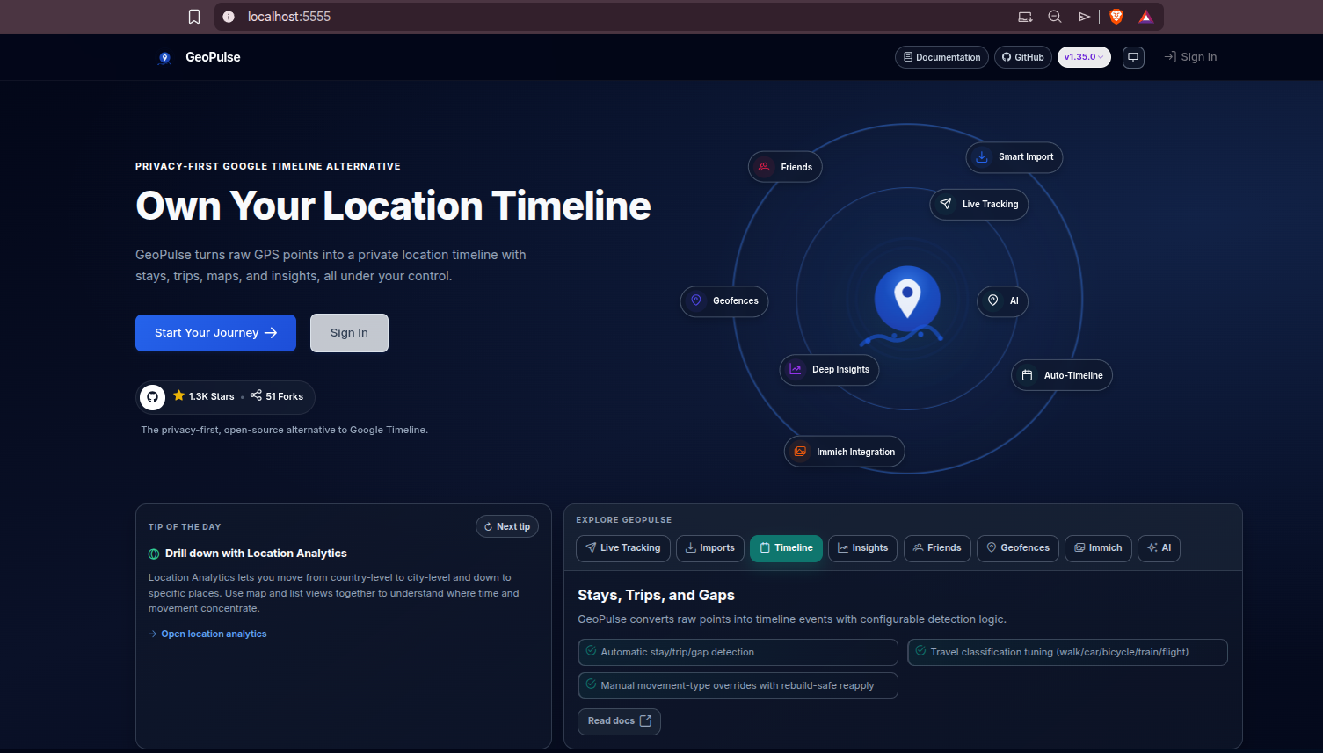Open the Brave Rewards triangle icon
The image size is (1323, 753).
(1145, 17)
